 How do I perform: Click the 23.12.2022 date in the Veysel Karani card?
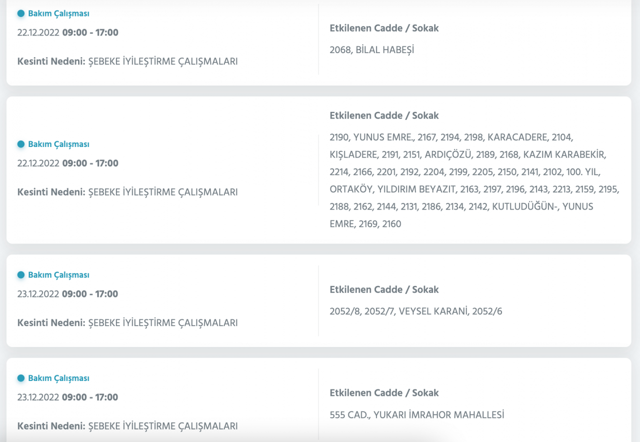click(38, 294)
